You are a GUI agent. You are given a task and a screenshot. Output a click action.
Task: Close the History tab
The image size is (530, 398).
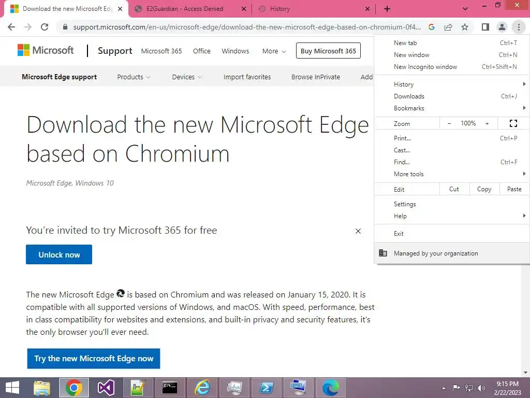(x=367, y=9)
